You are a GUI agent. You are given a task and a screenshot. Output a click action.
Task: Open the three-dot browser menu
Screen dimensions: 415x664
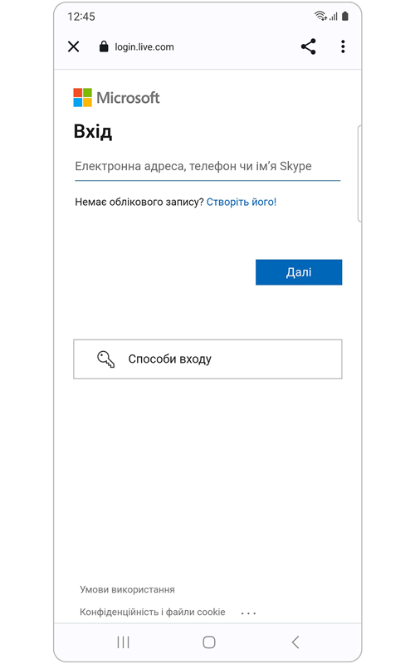tap(343, 46)
